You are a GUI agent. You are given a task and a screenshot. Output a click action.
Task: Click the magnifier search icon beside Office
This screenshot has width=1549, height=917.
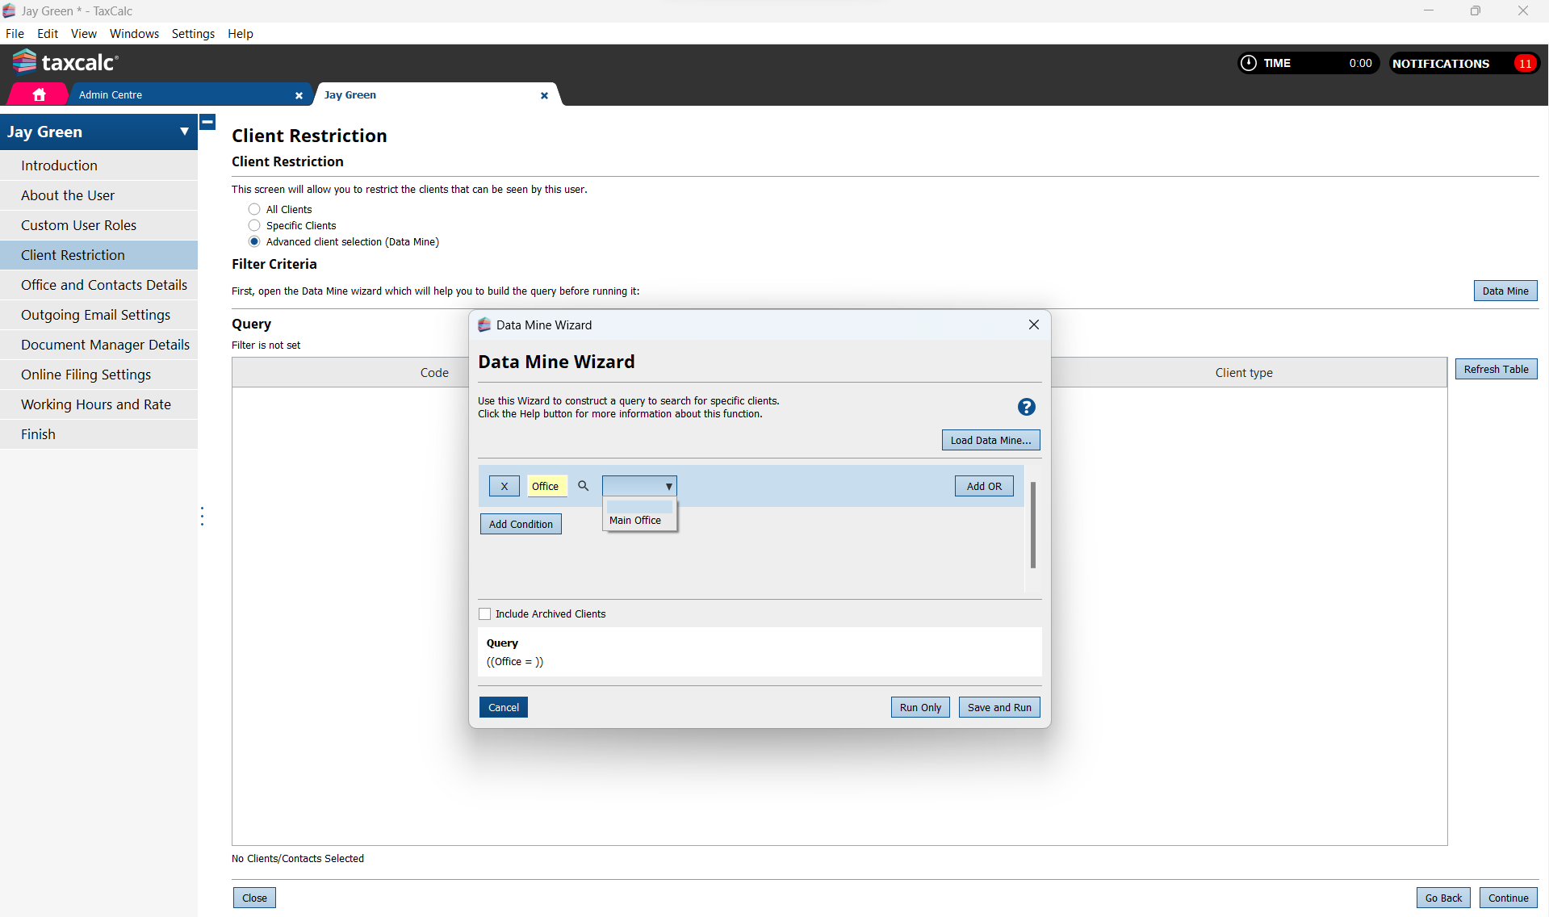click(x=583, y=486)
